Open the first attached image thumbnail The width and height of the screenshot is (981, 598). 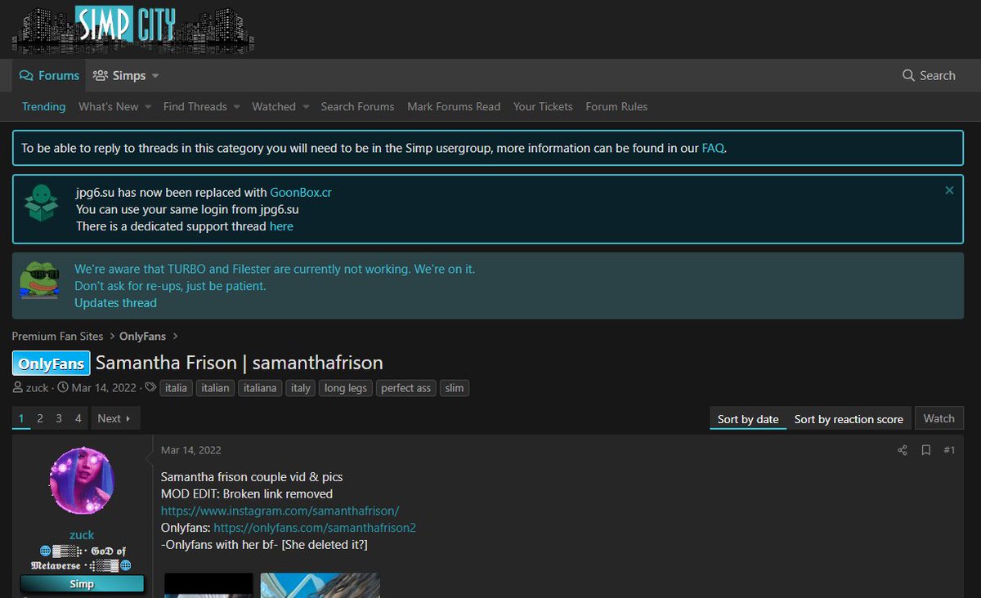(x=209, y=585)
